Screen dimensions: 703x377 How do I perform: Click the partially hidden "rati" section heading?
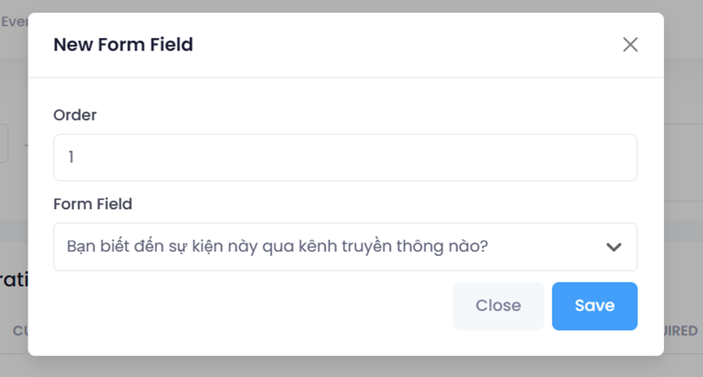click(x=14, y=280)
